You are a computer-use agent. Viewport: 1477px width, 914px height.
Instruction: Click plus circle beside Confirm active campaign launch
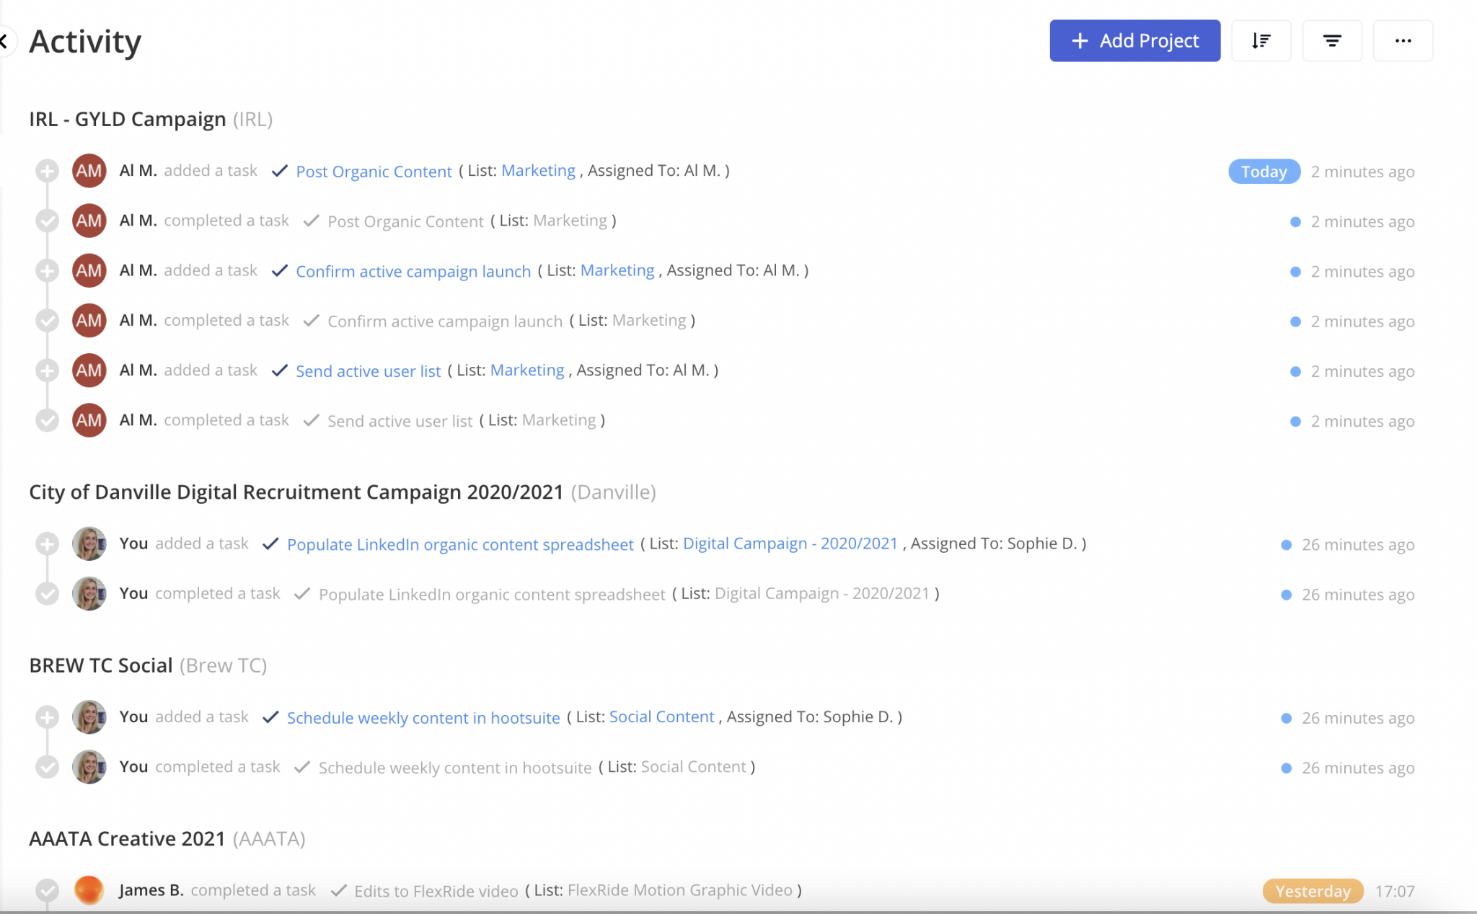pos(48,270)
